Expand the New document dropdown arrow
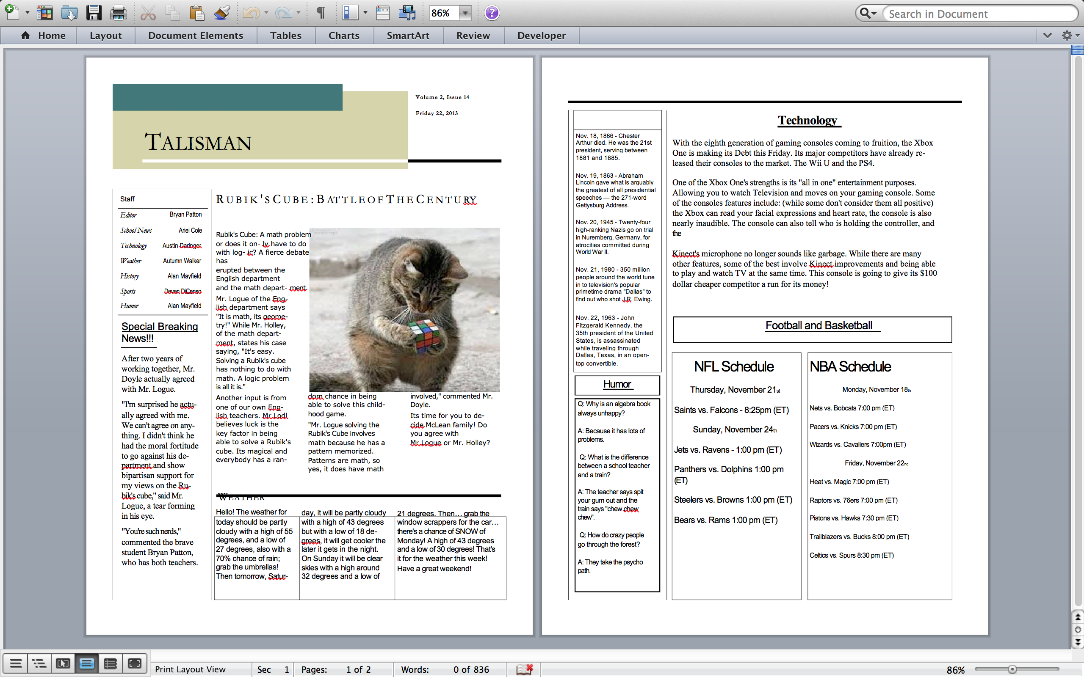The height and width of the screenshot is (677, 1084). pyautogui.click(x=28, y=13)
